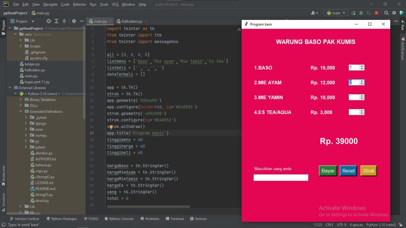Open the Notifications side panel

(x=403, y=48)
